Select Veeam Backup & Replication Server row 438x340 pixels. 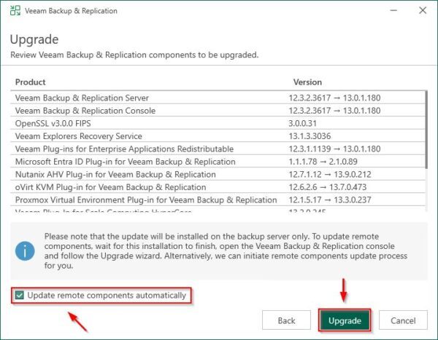[x=218, y=98]
